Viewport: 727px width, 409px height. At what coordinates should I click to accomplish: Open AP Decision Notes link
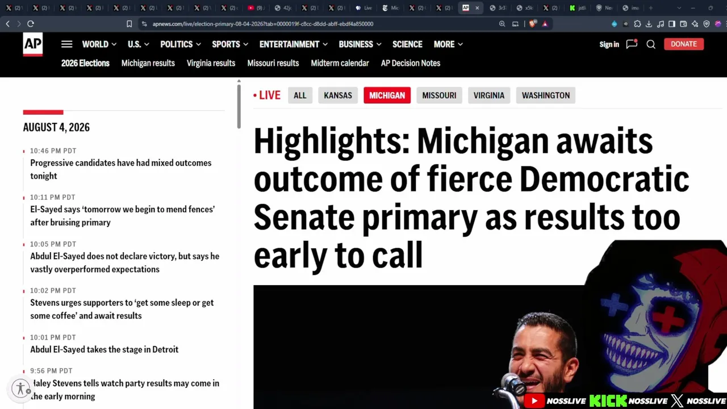[411, 63]
